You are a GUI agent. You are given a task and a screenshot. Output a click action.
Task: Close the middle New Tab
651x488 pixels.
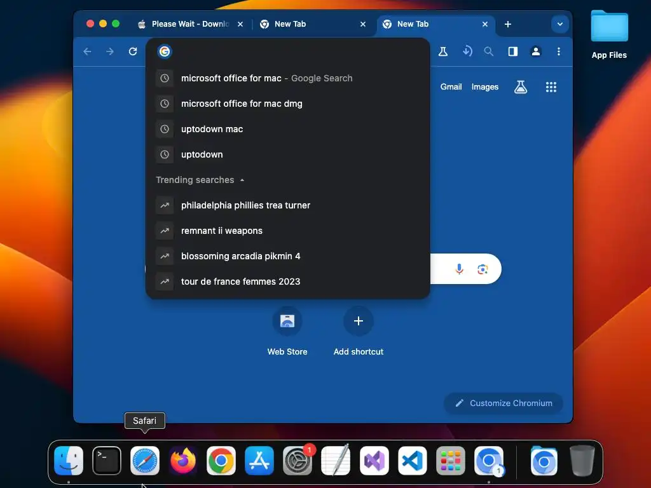[363, 24]
